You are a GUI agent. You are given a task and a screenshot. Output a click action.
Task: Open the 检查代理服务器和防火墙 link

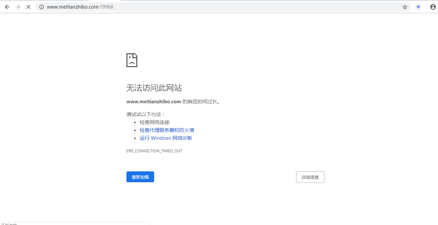point(167,130)
